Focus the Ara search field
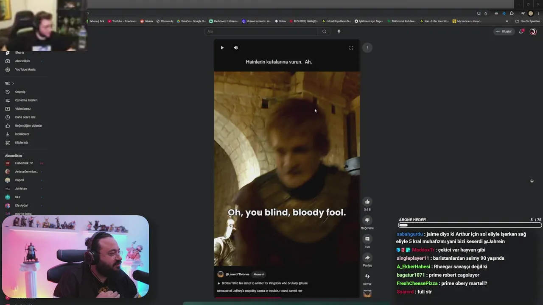Screen dimensions: 543x305 coord(261,31)
